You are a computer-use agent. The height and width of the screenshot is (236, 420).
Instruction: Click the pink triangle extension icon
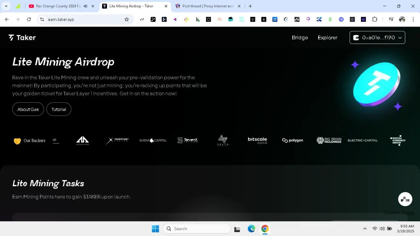coord(175,19)
